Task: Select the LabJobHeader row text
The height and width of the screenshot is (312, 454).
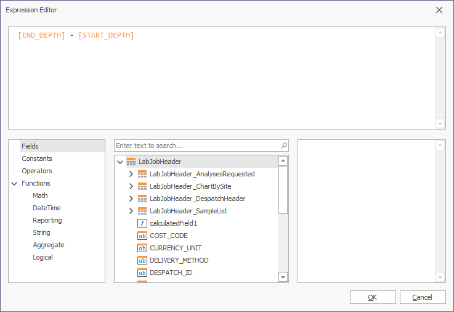Action: point(160,162)
